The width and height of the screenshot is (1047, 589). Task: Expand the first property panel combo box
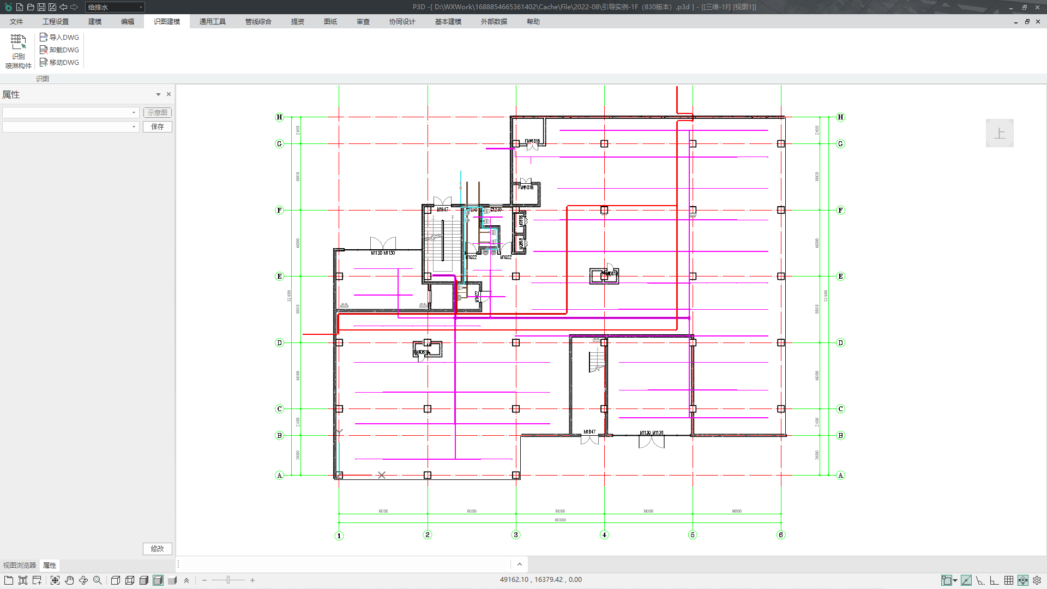[x=134, y=112]
